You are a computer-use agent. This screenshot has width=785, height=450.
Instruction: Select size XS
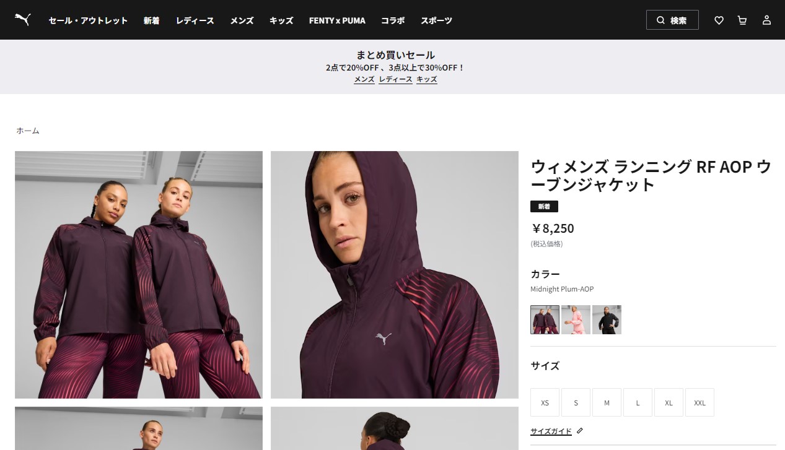pos(545,402)
